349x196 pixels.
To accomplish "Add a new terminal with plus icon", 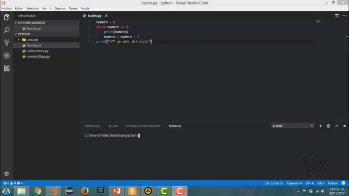I will [x=321, y=126].
